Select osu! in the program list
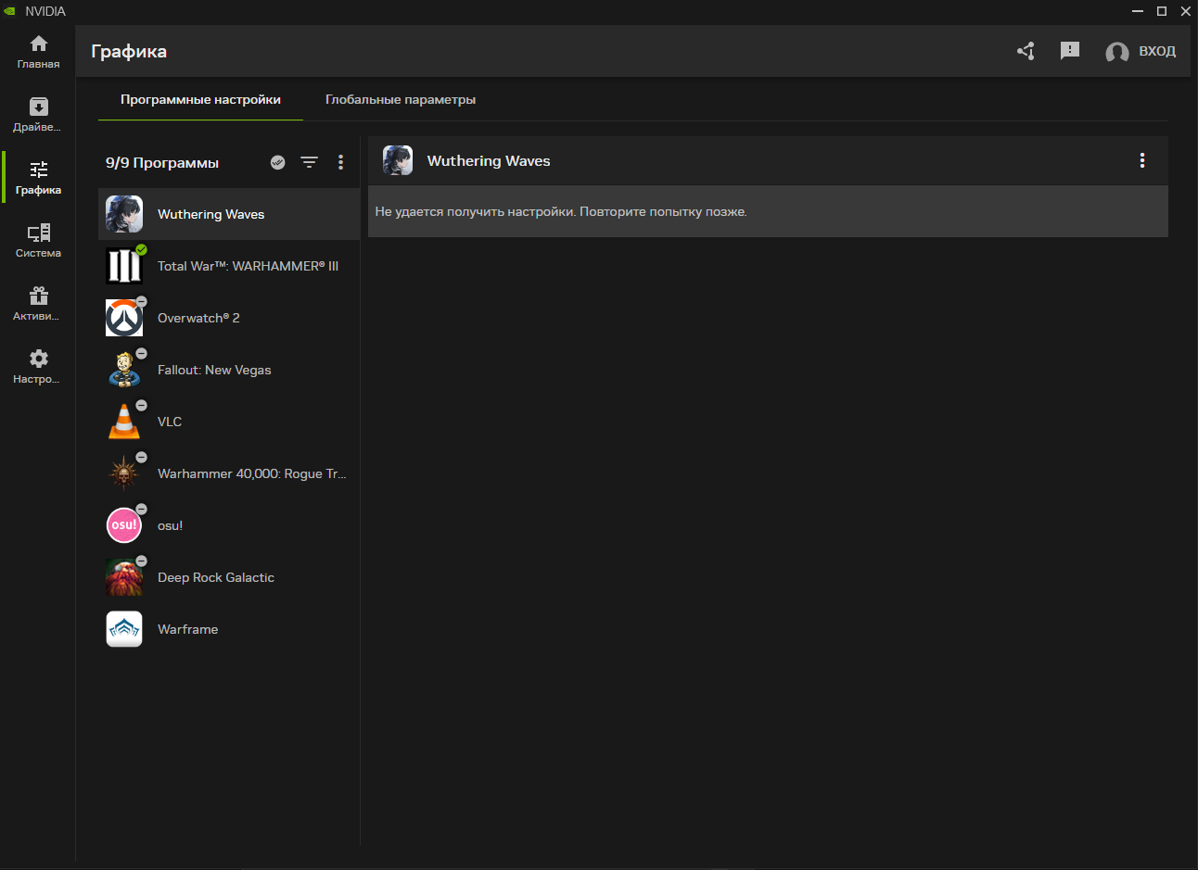1198x870 pixels. point(229,525)
